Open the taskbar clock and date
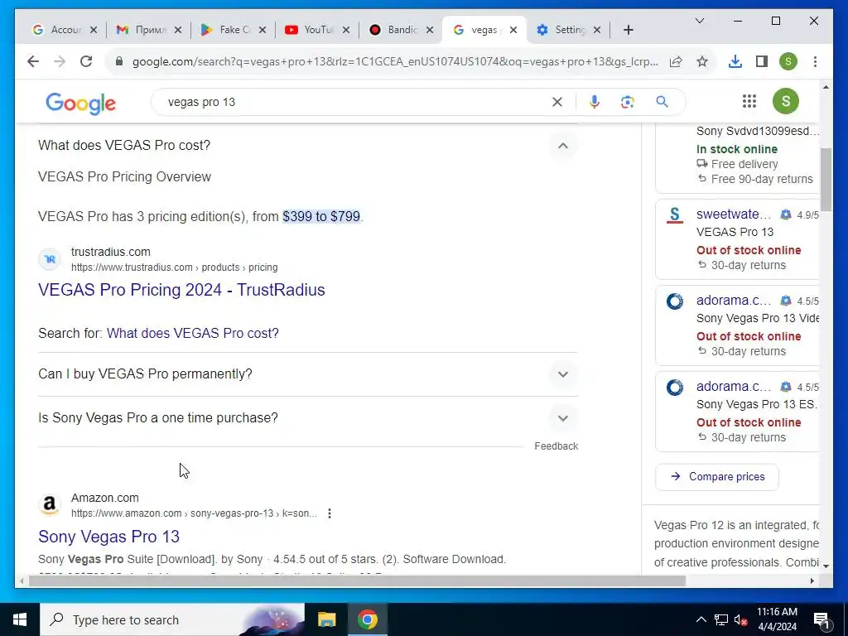 777,619
